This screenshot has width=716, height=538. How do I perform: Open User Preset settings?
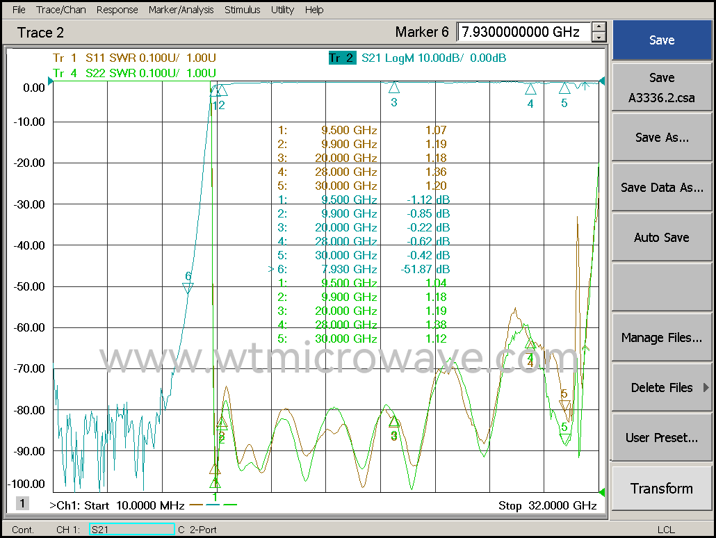(661, 437)
